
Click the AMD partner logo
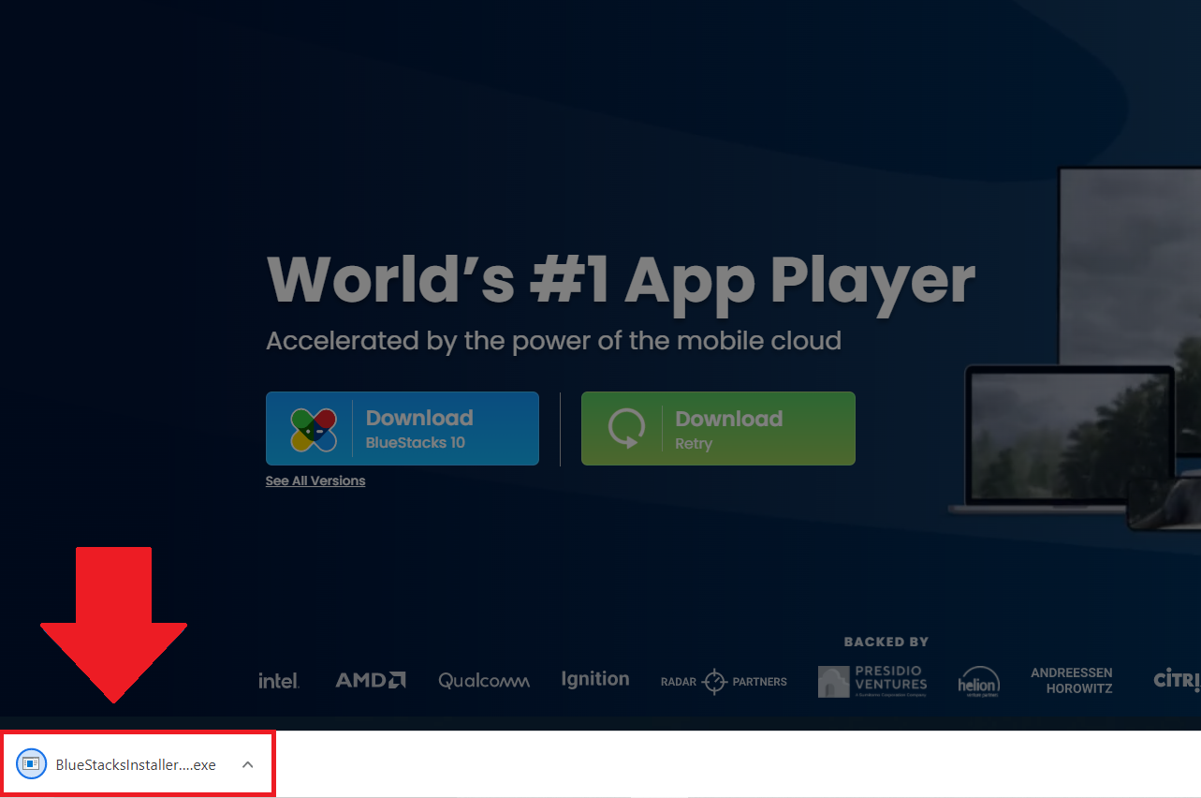pos(370,679)
